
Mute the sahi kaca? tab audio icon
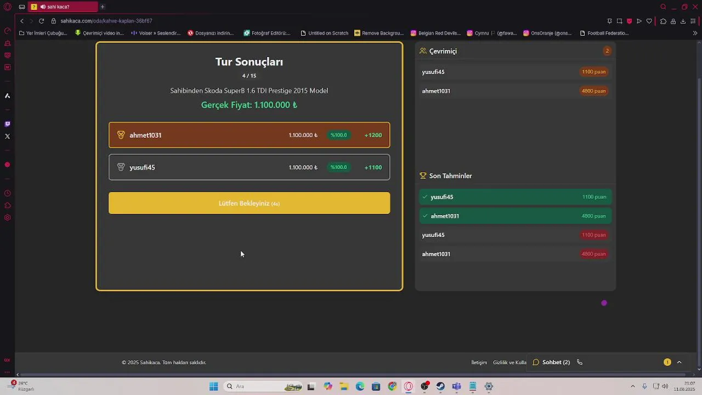click(43, 7)
